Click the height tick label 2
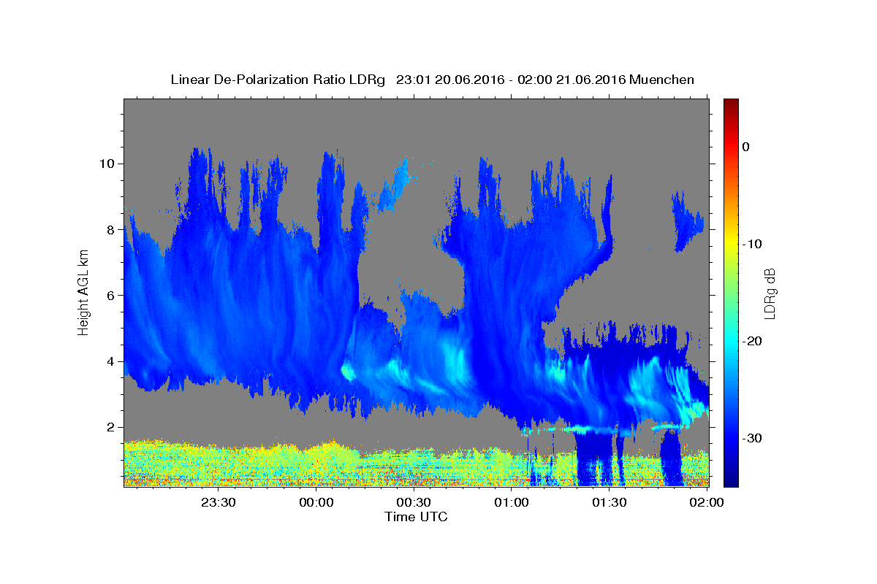This screenshot has width=877, height=584. [110, 427]
